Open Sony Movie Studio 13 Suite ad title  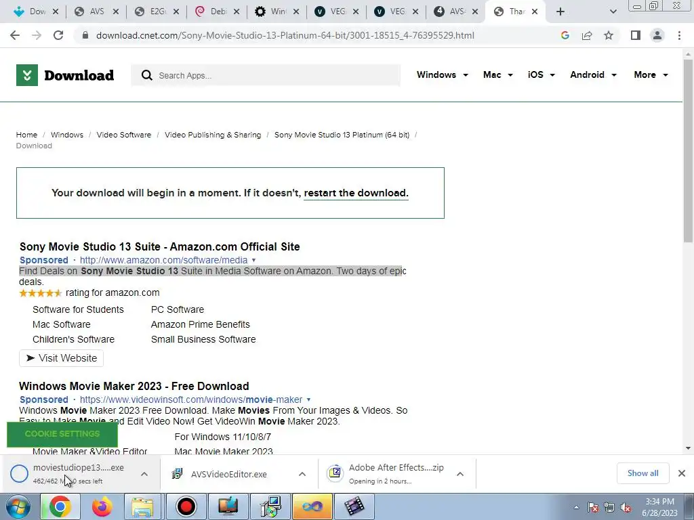point(159,246)
